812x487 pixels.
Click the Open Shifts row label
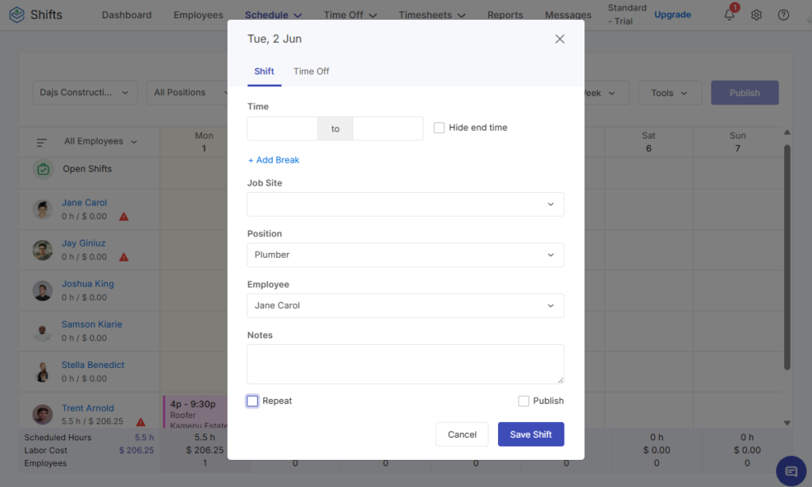tap(87, 169)
